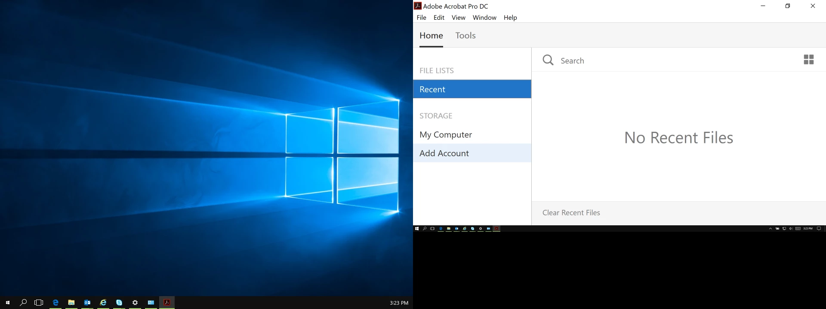Close the Acrobat Pro DC window

pyautogui.click(x=813, y=6)
